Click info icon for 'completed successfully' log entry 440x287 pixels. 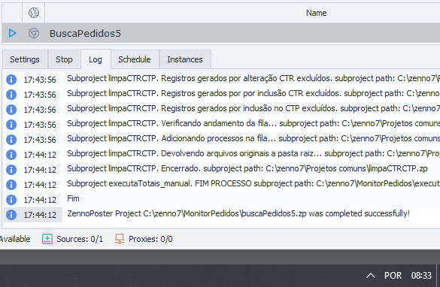click(x=11, y=215)
